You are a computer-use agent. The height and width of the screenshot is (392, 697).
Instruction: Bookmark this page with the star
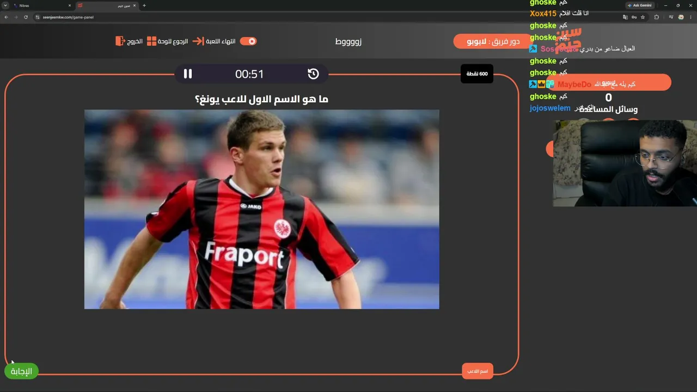(x=644, y=17)
